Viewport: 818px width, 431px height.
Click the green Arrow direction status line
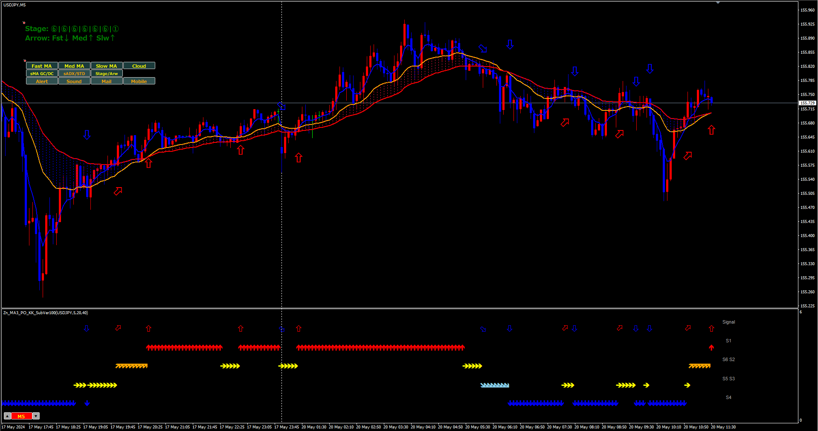click(x=70, y=38)
